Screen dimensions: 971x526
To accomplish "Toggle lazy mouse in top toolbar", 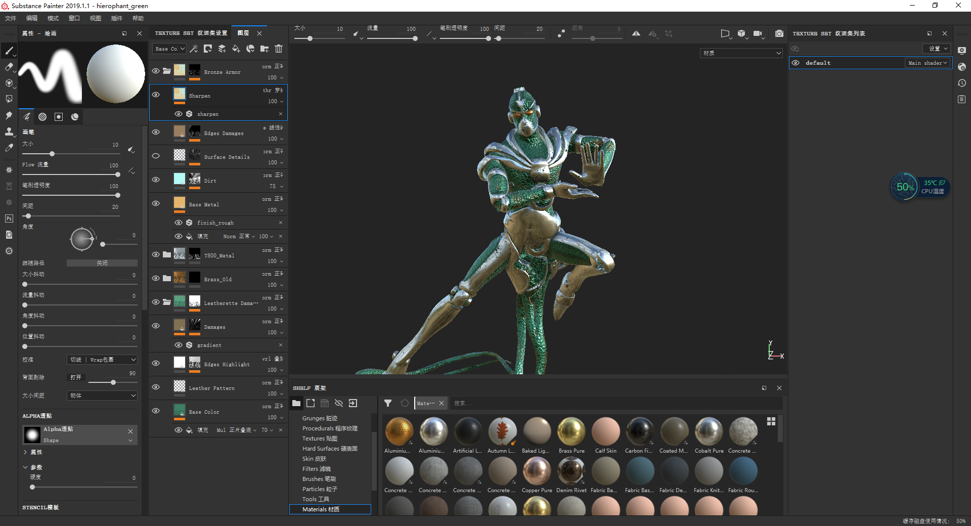I will [x=561, y=33].
